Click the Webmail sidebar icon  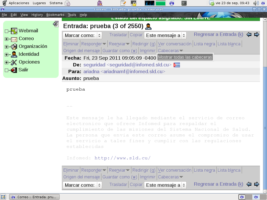pos(14,31)
